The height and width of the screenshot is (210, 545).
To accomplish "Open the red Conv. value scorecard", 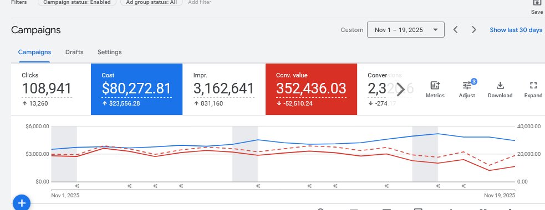I will click(311, 89).
